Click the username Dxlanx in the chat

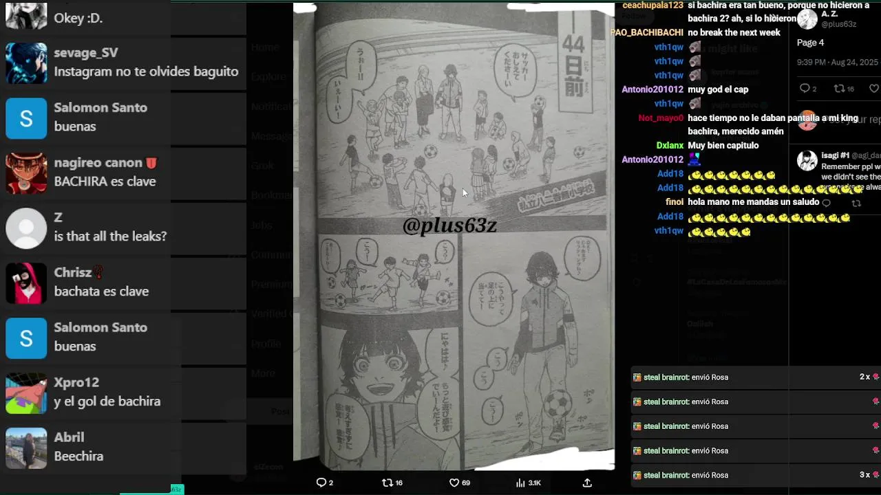pos(670,146)
